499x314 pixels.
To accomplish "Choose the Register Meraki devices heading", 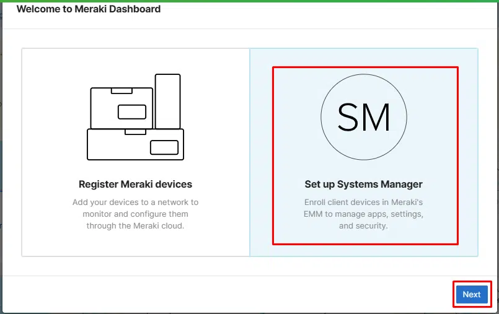I will click(136, 185).
